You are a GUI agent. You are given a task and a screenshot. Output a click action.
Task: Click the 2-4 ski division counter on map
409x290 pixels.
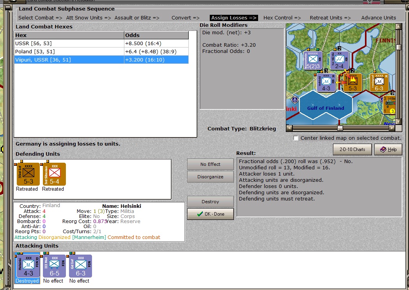pos(339,60)
